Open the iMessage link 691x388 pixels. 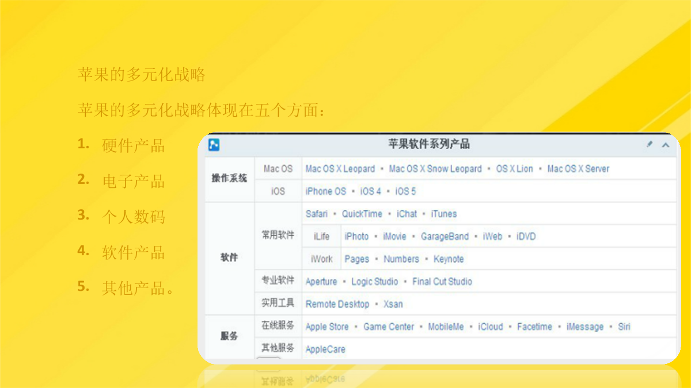pyautogui.click(x=585, y=326)
